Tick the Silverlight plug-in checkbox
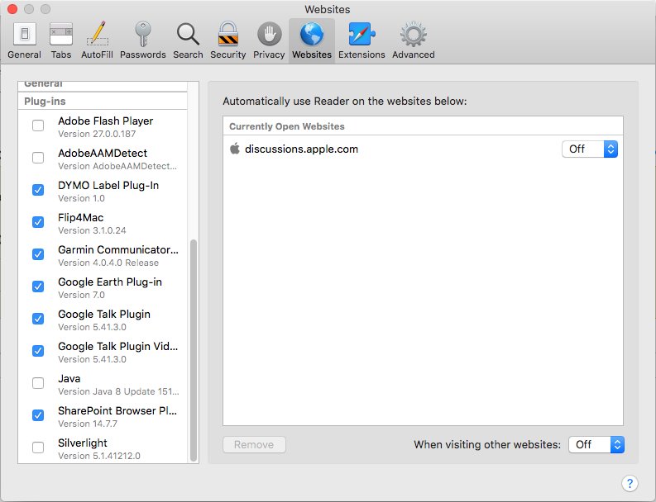This screenshot has height=502, width=656. 38,448
